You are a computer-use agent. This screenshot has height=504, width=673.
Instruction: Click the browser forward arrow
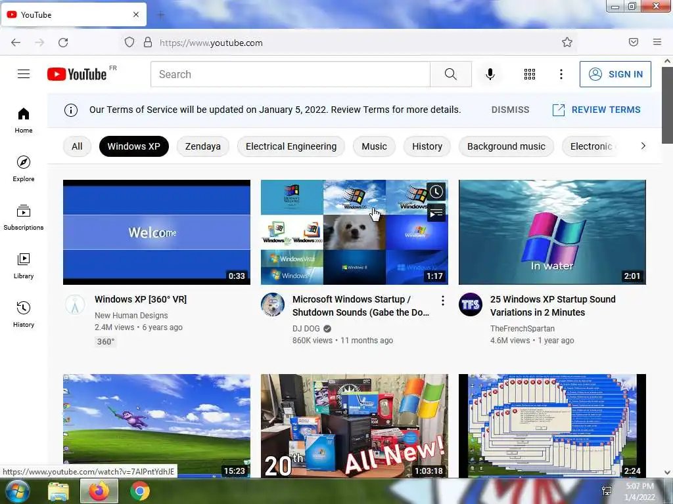click(x=39, y=43)
